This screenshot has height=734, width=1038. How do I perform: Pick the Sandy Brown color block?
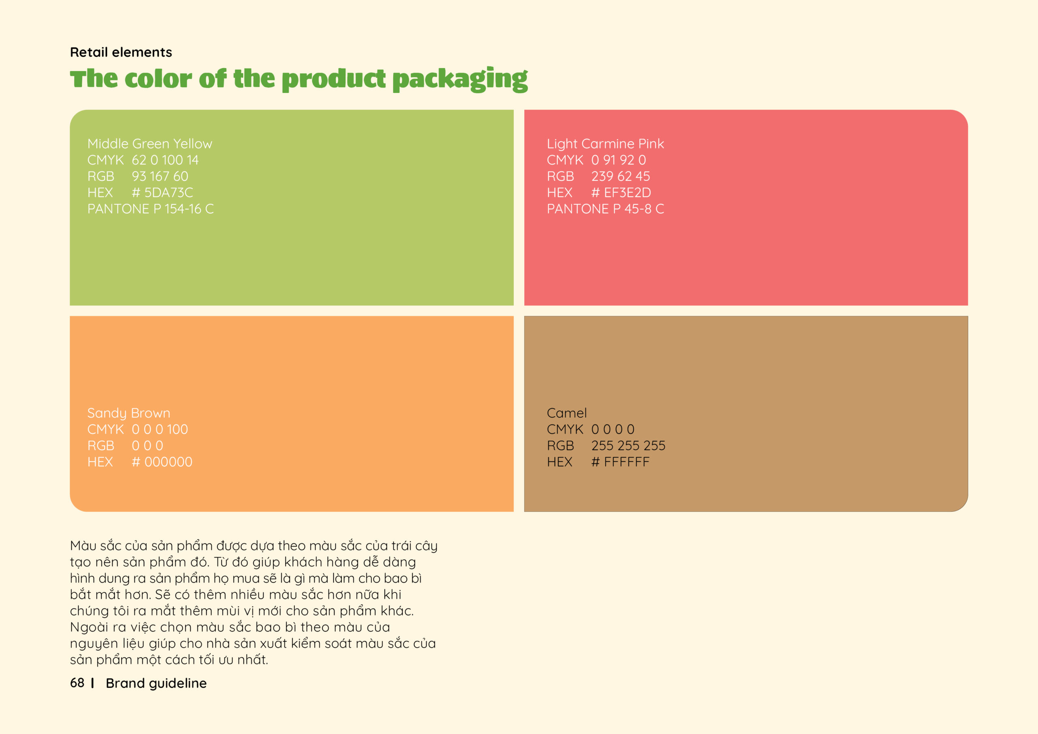click(292, 414)
